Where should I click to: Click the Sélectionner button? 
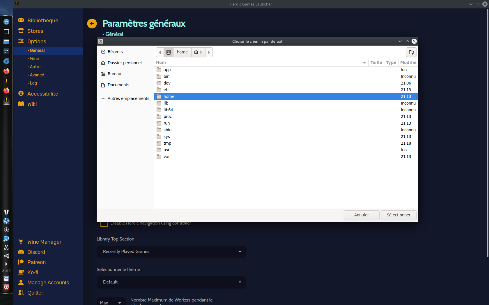point(398,215)
